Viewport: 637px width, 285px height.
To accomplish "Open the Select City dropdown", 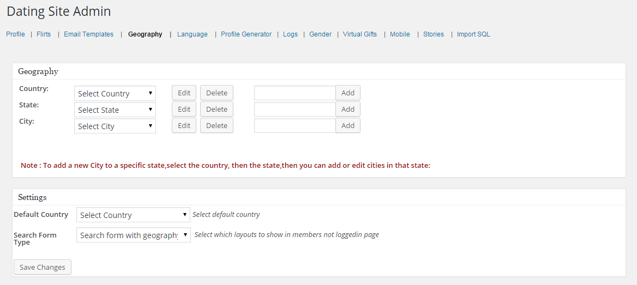I will tap(115, 126).
